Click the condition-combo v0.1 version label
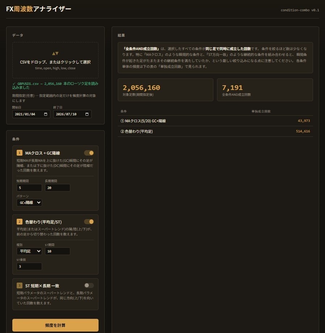Image resolution: width=325 pixels, height=333 pixels. click(300, 10)
